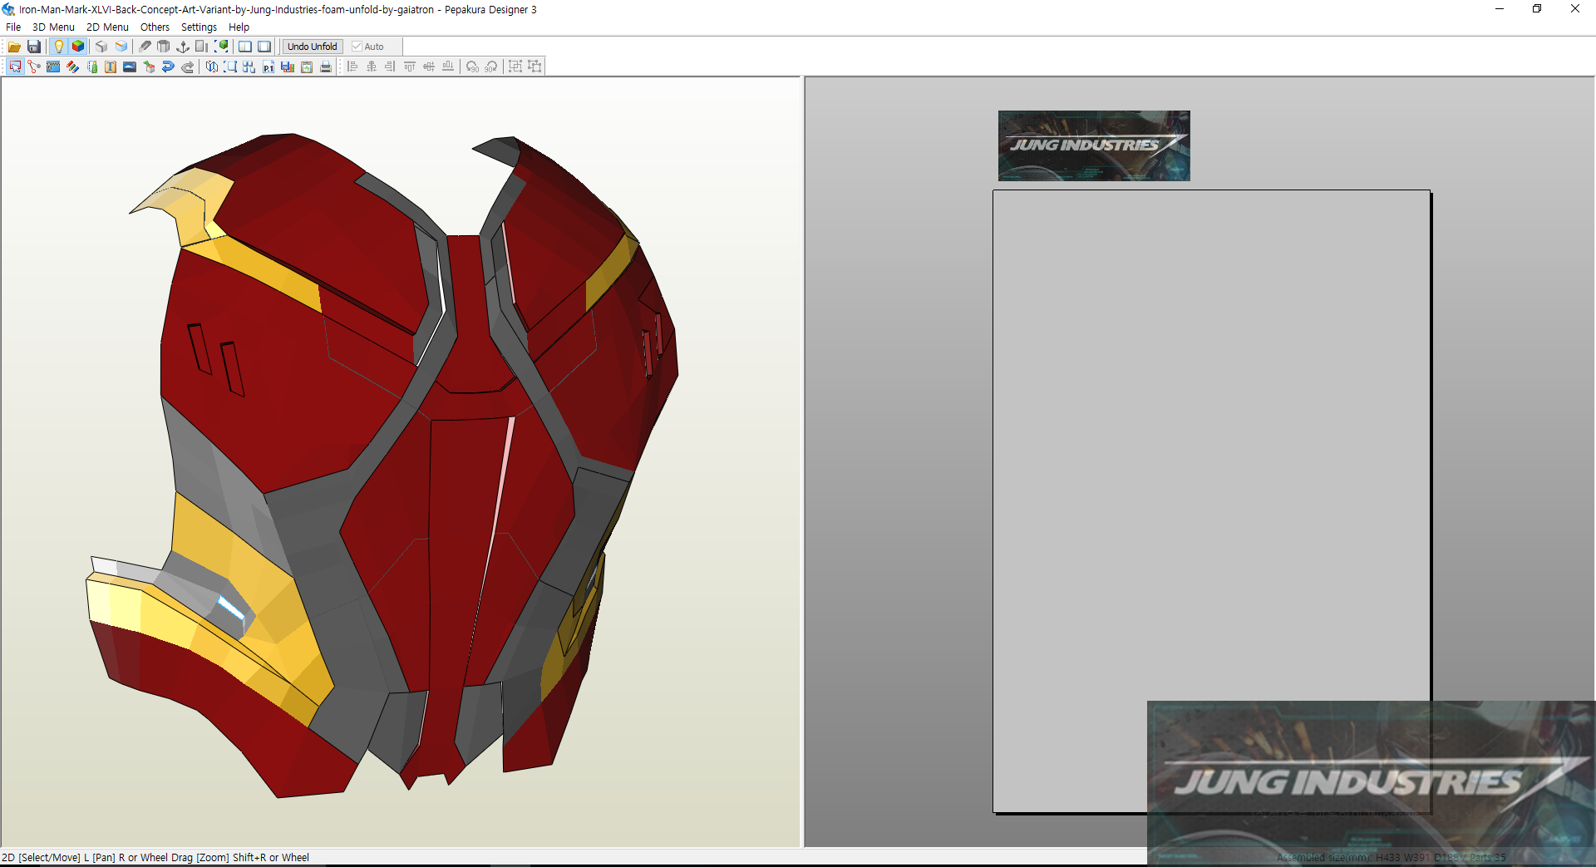Select the pencil edge tool icon
This screenshot has width=1596, height=867.
pos(145,47)
